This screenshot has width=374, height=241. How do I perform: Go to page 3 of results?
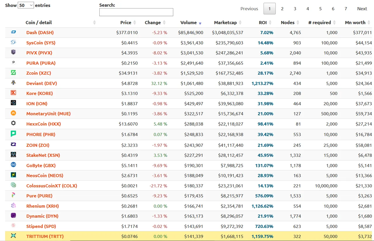(295, 9)
